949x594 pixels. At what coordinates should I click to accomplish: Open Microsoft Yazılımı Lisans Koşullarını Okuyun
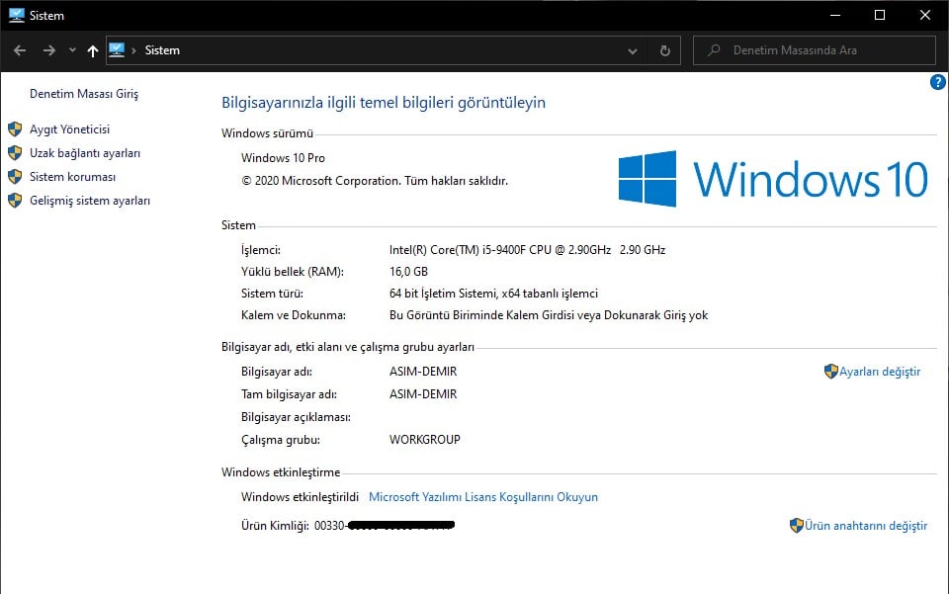tap(483, 496)
